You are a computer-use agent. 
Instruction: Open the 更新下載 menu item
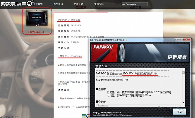point(79,4)
